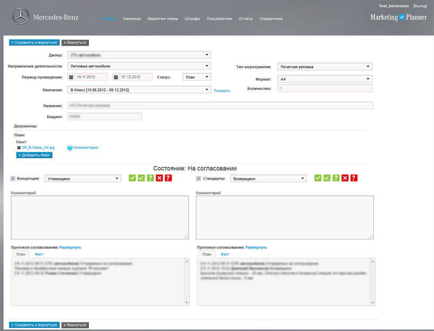This screenshot has width=434, height=331.
Task: Click the red question mark beside Стандарты
Action: (x=354, y=178)
